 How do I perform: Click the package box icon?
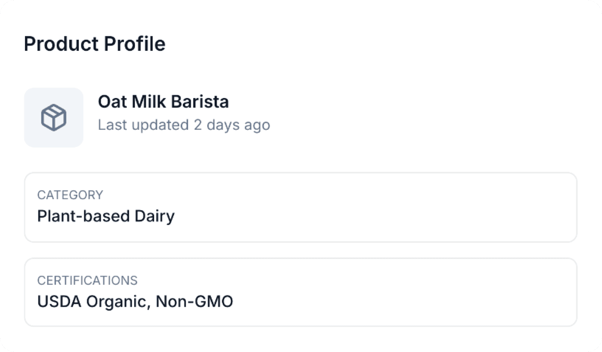[x=53, y=118]
